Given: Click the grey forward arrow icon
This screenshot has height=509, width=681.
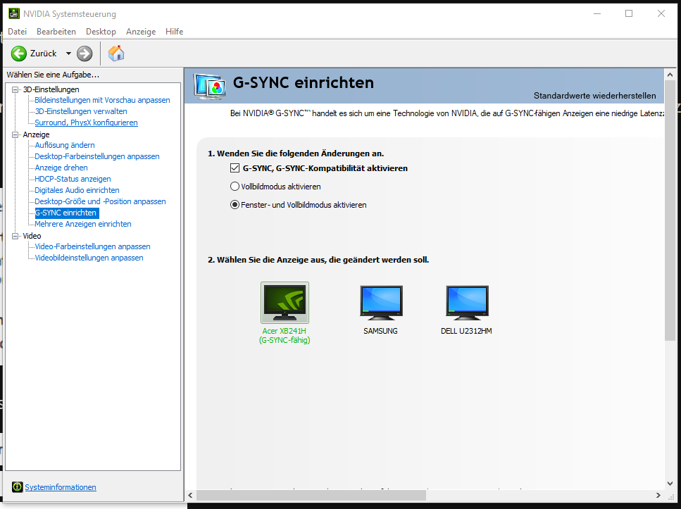Looking at the screenshot, I should pos(85,54).
